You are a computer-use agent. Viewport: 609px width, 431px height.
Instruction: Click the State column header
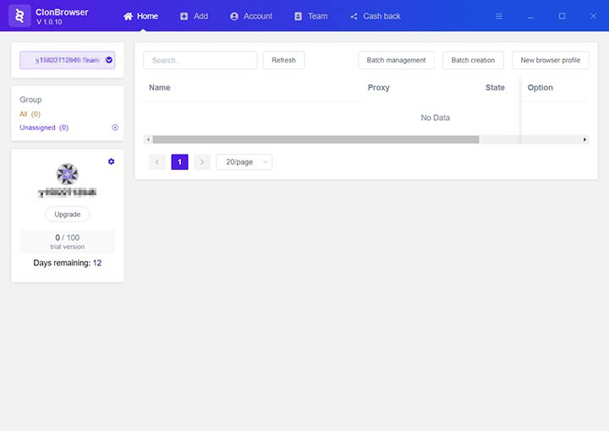[495, 88]
